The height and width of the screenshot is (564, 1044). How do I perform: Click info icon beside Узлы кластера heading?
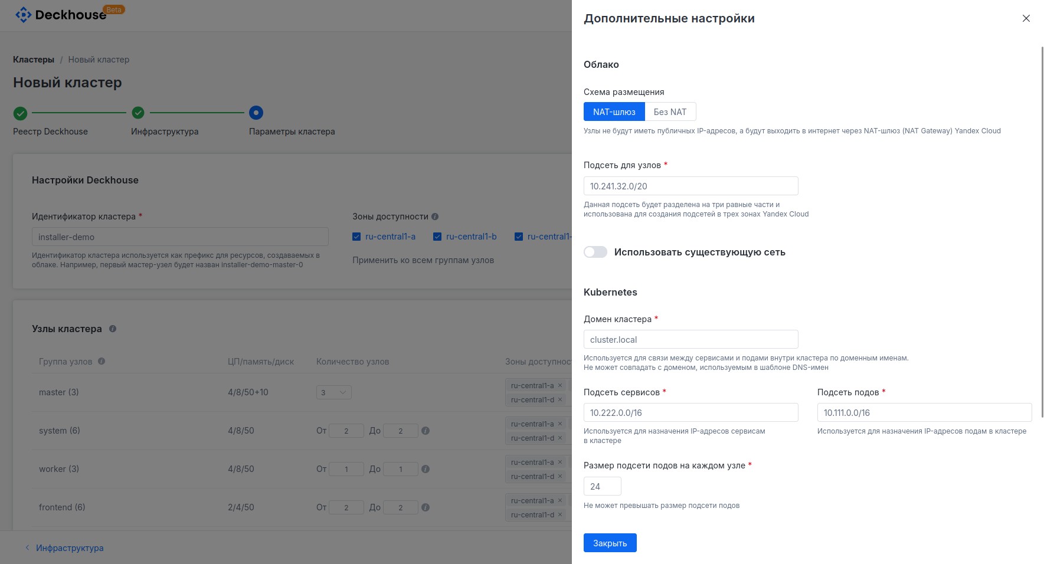point(113,329)
